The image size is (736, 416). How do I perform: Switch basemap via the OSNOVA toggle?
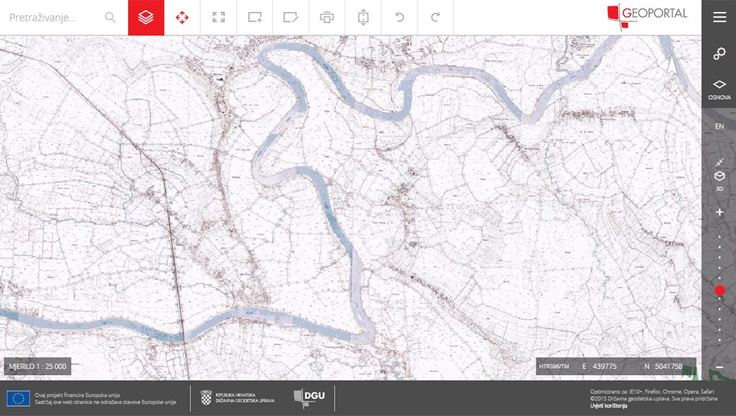(719, 88)
